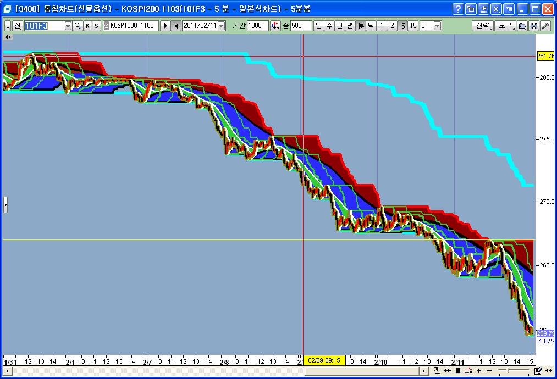Click the zoom in plus icon
557x379 pixels.
[x=480, y=371]
